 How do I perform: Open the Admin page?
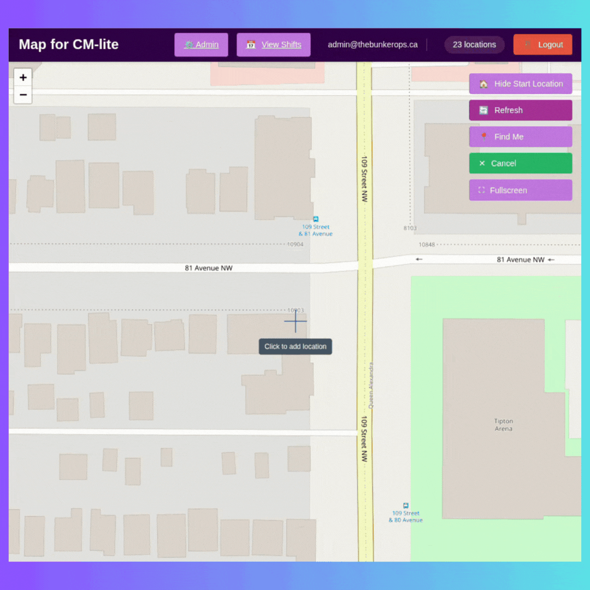click(x=201, y=44)
